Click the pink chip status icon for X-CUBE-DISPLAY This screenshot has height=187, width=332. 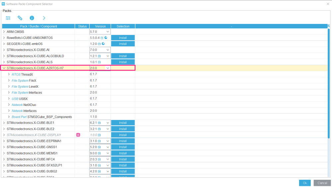coord(78,135)
